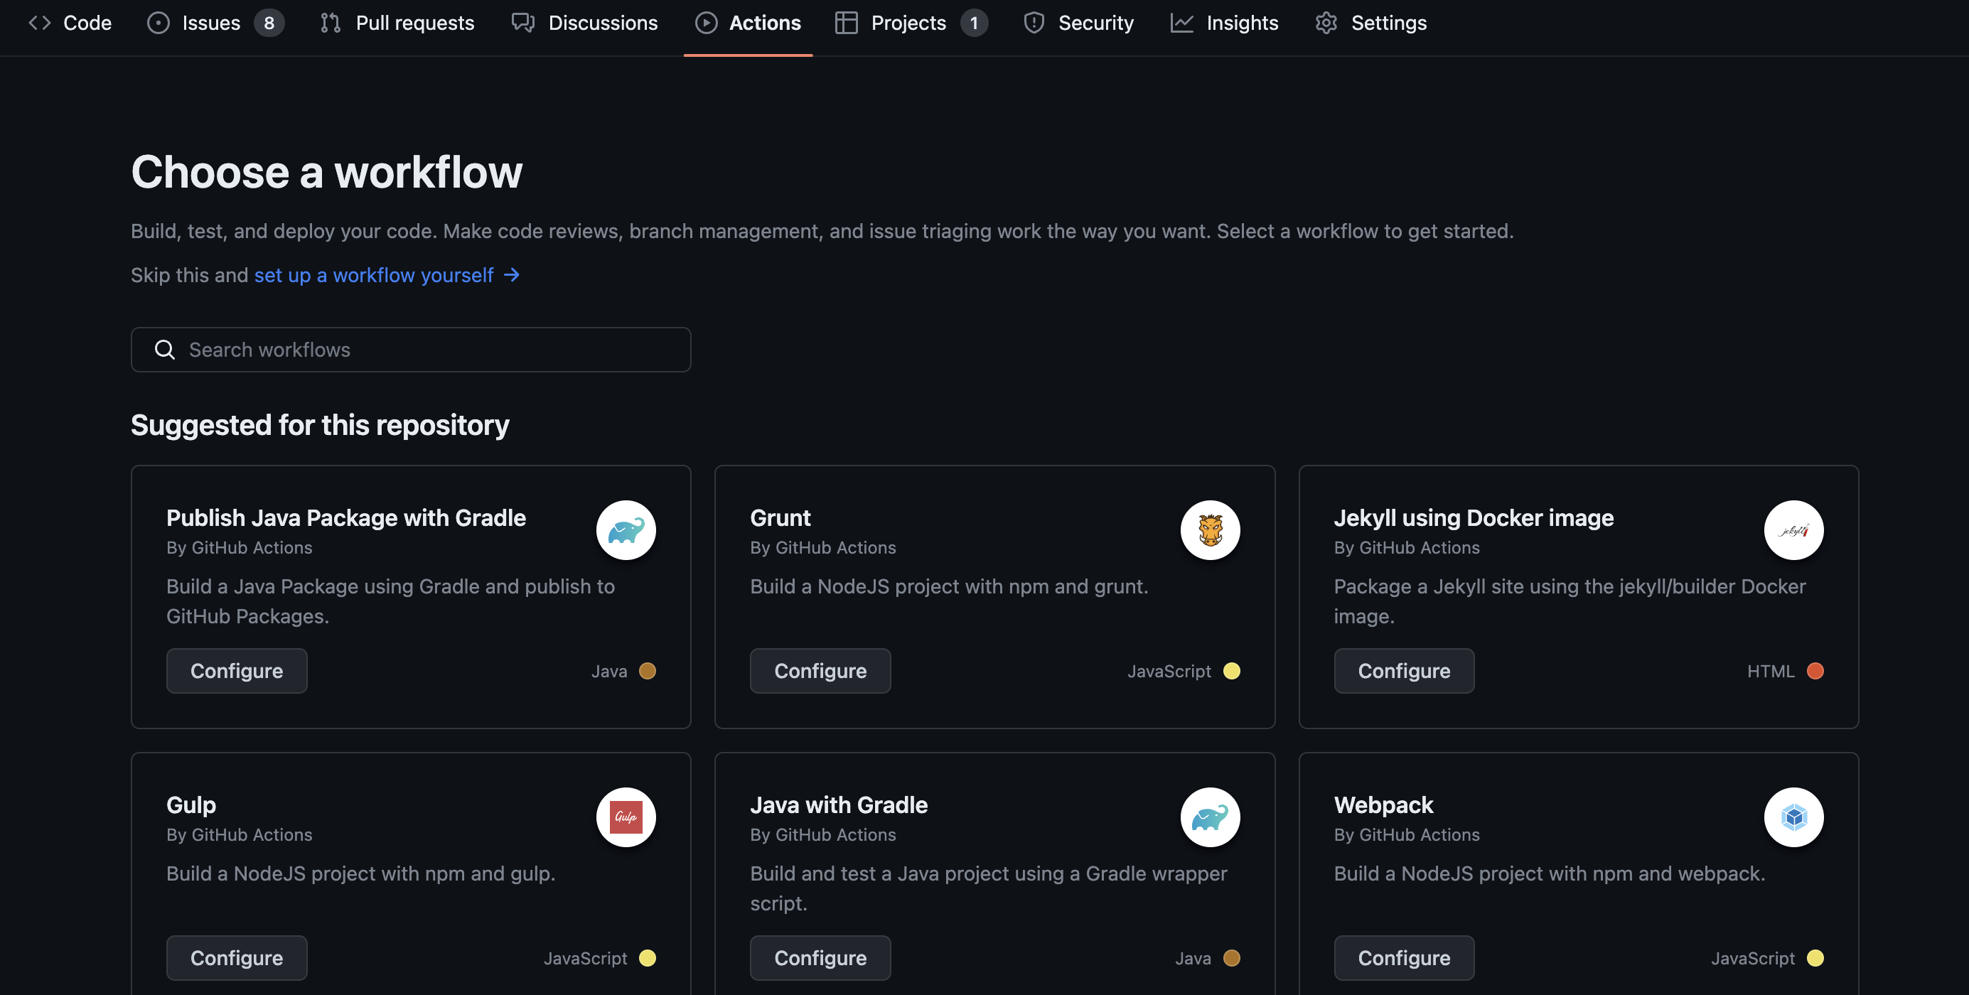Click the Security shield icon in the nav
The height and width of the screenshot is (995, 1969).
1034,23
